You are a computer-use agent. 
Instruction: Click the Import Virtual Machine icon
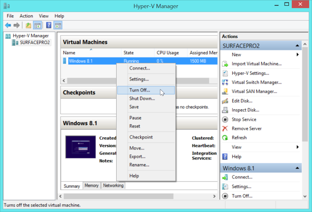point(225,64)
